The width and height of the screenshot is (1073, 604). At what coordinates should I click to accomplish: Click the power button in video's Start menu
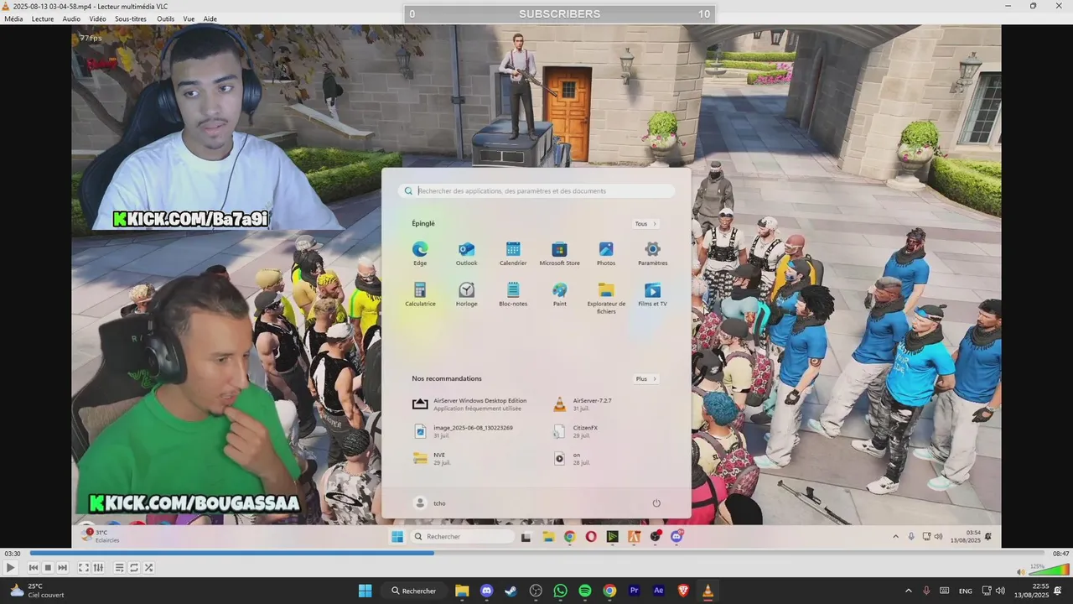(x=656, y=503)
